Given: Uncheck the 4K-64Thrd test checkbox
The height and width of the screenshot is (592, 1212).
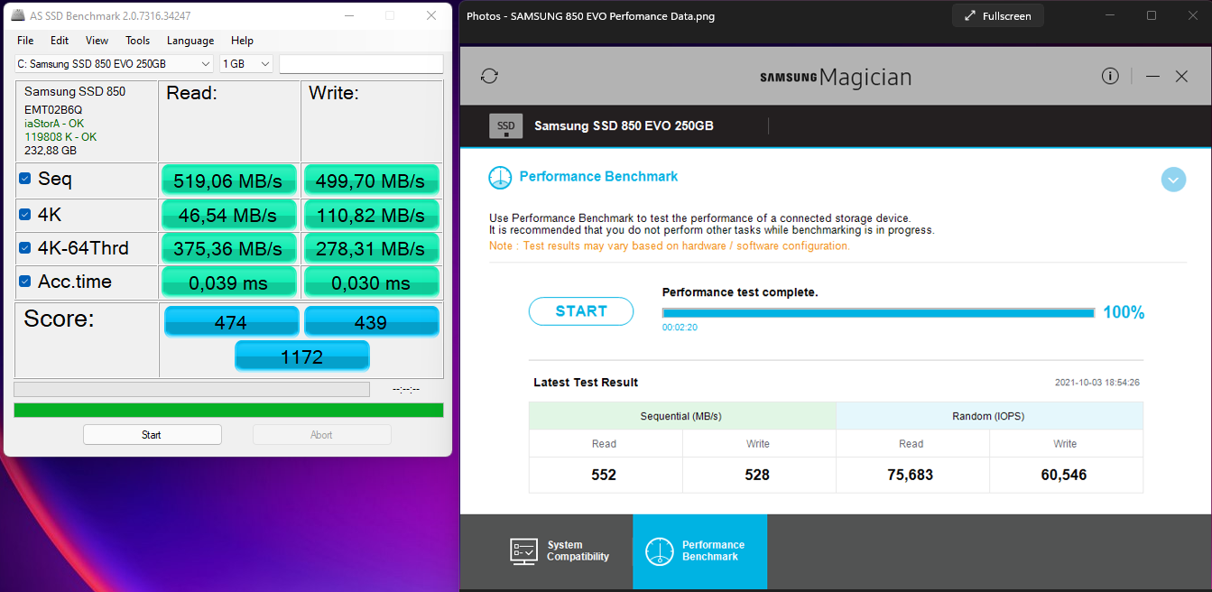Looking at the screenshot, I should point(25,248).
